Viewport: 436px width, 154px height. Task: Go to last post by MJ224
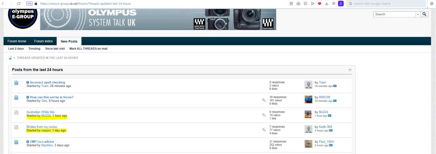tap(330, 116)
